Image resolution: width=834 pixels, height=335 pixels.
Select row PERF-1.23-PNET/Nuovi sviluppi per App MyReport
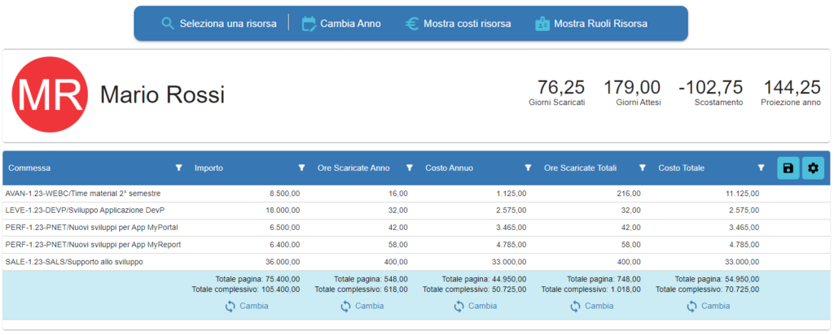click(416, 245)
